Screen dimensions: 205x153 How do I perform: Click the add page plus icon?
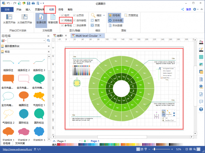[85, 141]
